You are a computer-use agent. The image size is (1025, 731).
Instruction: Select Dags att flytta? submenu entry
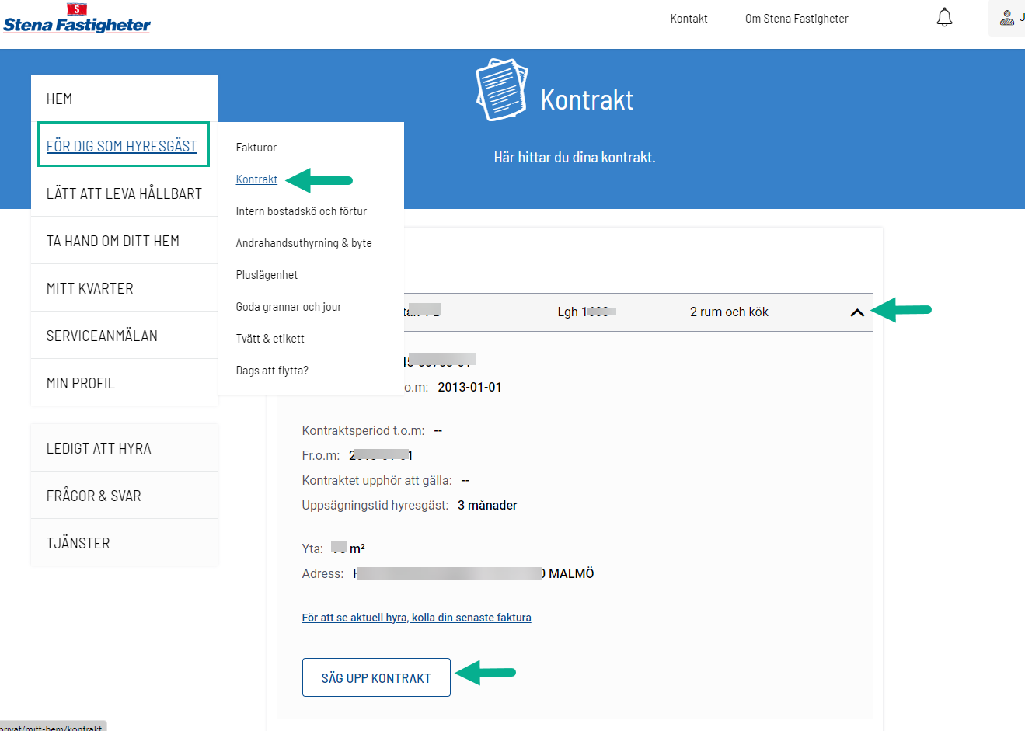pyautogui.click(x=272, y=371)
